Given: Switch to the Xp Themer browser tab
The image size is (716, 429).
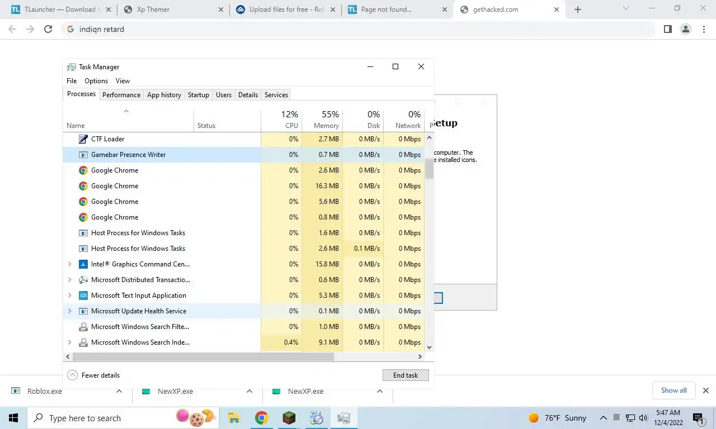Looking at the screenshot, I should click(173, 9).
